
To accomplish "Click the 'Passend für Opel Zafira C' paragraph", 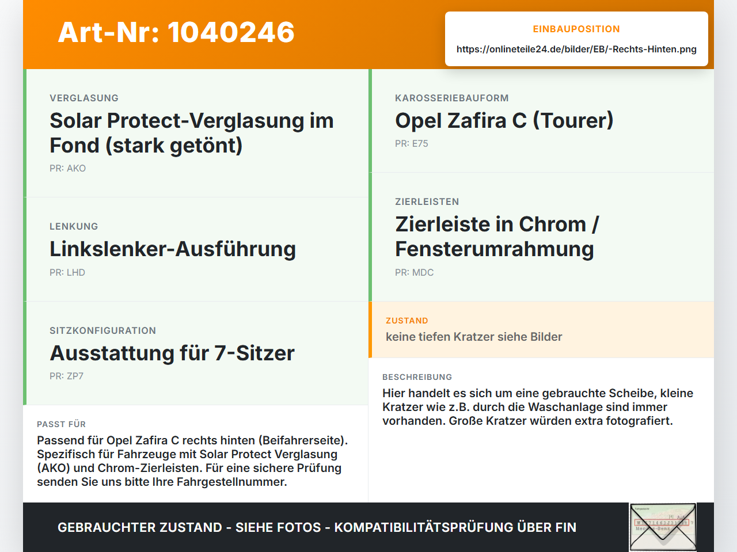I will point(192,461).
